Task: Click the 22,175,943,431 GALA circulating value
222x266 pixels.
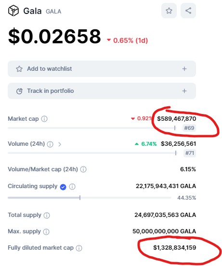Action: [x=166, y=186]
